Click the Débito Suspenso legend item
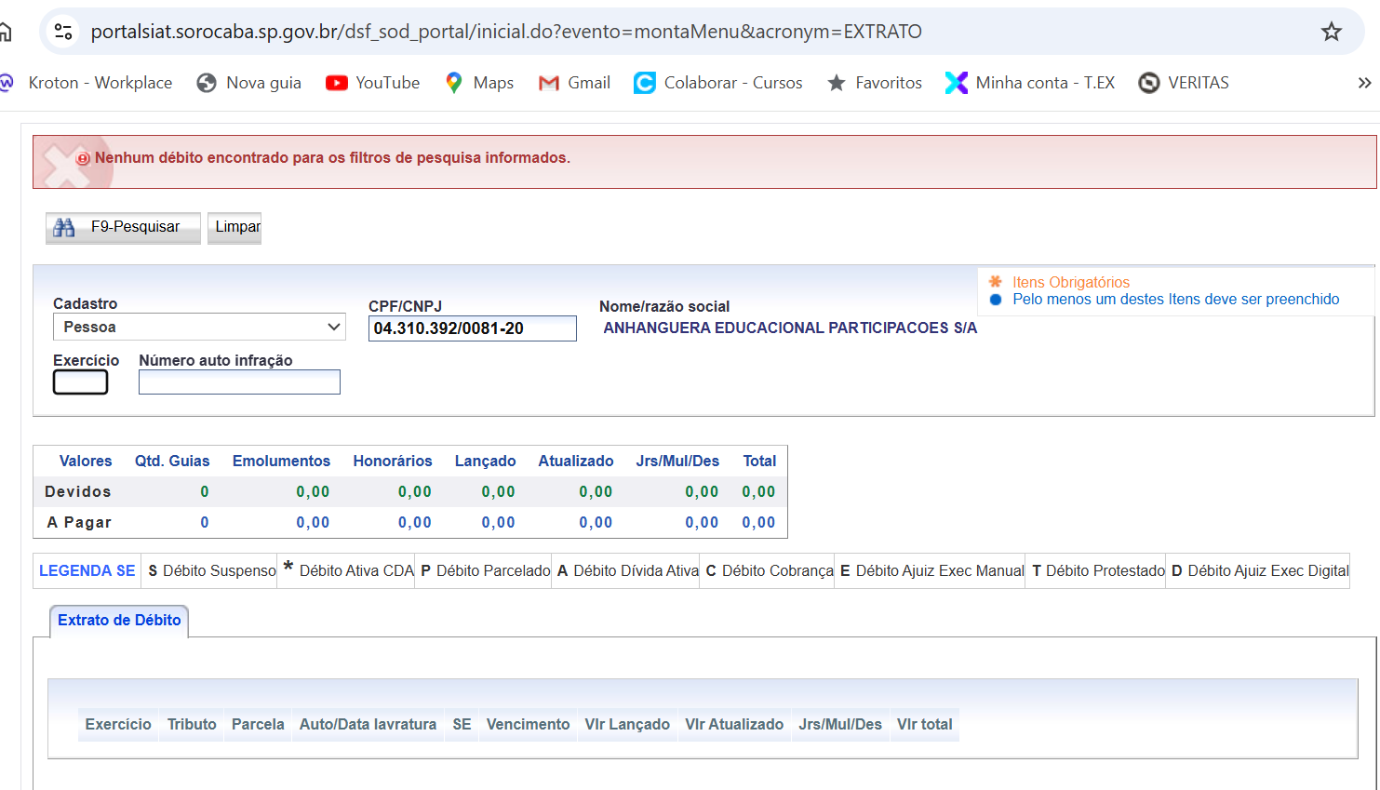The width and height of the screenshot is (1380, 790). click(212, 571)
